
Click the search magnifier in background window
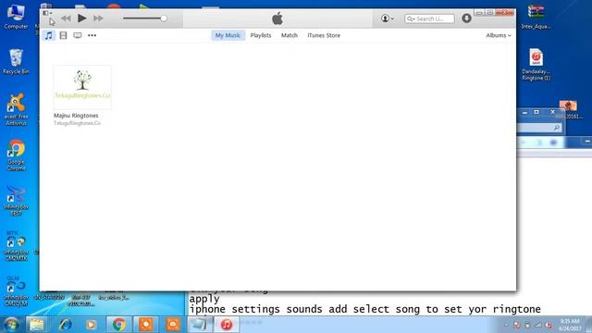point(557,128)
